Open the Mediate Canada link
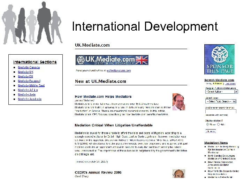 pos(29,68)
